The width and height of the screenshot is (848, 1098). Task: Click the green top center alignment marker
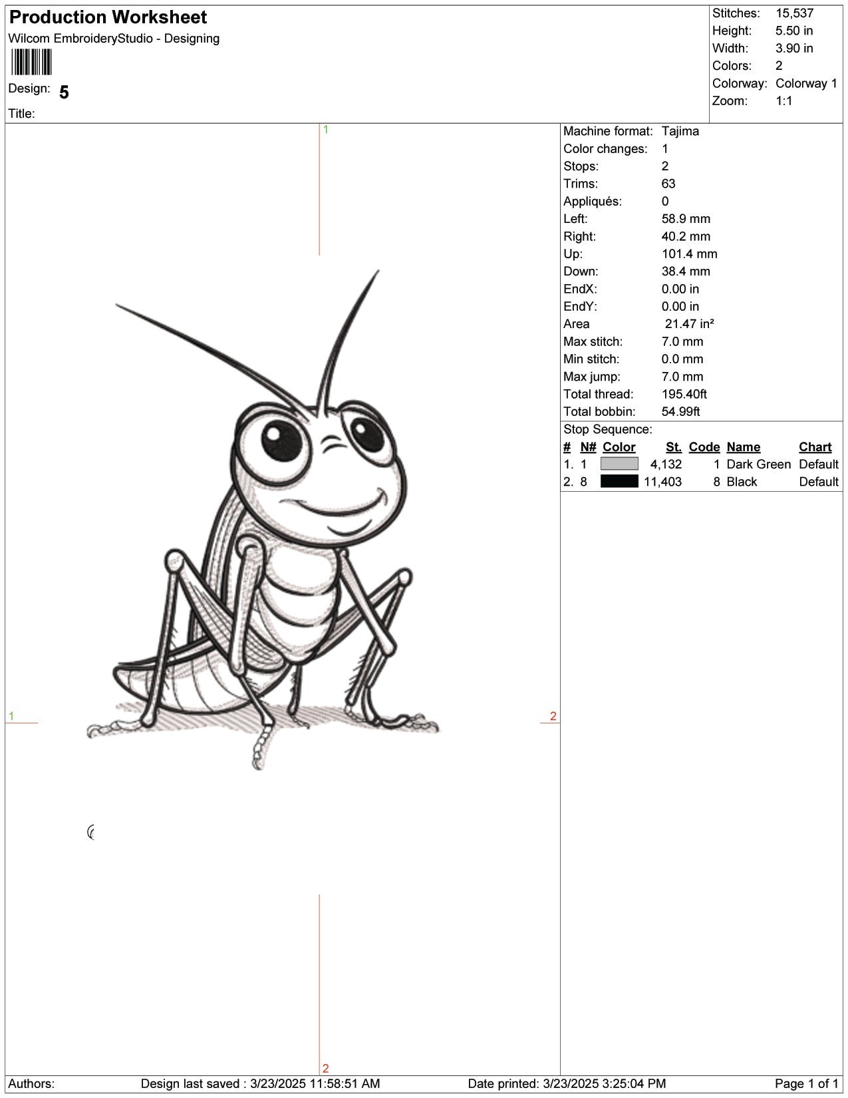click(x=325, y=130)
